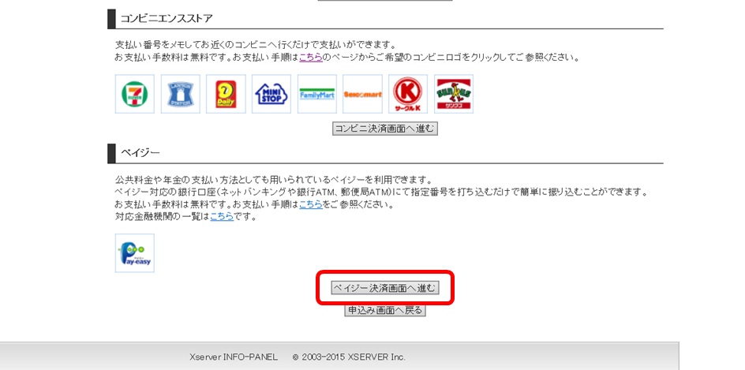Click the Daily Yamazaki logo
745x370 pixels.
pos(226,95)
